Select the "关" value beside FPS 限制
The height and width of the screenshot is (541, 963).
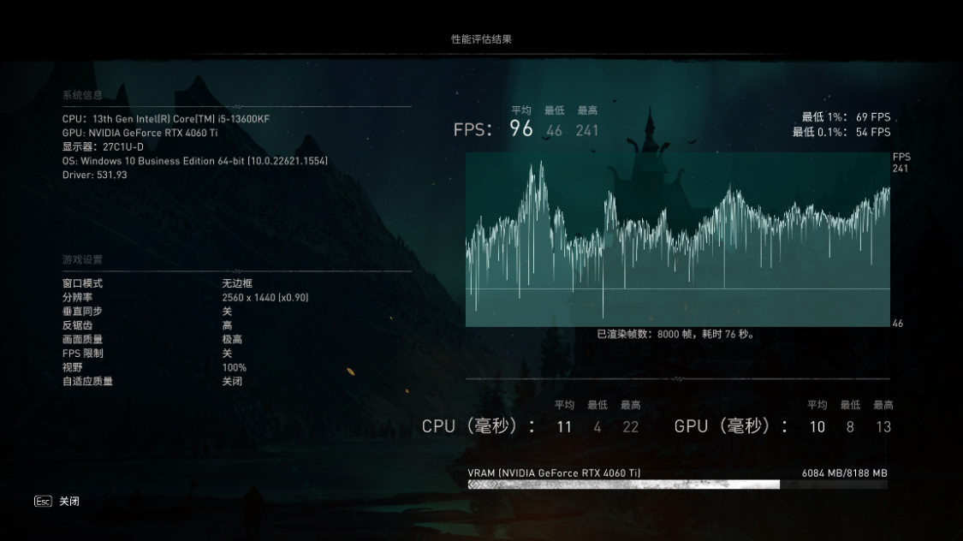[227, 354]
